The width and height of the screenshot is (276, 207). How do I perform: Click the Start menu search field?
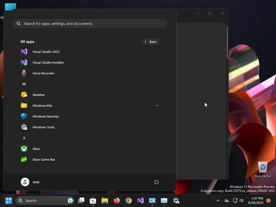pyautogui.click(x=90, y=23)
